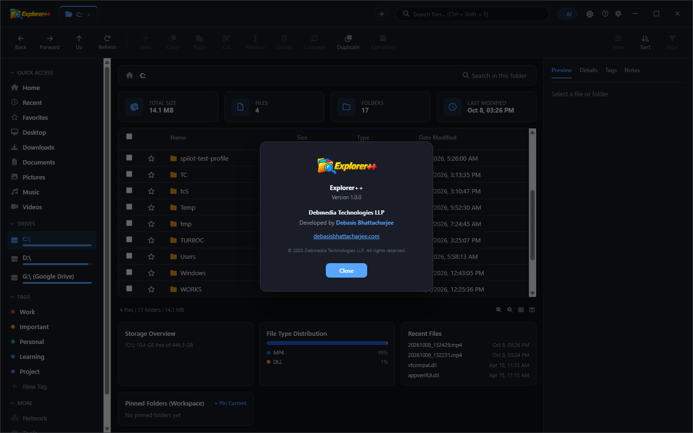Switch to the Details tab
The width and height of the screenshot is (693, 433).
588,70
